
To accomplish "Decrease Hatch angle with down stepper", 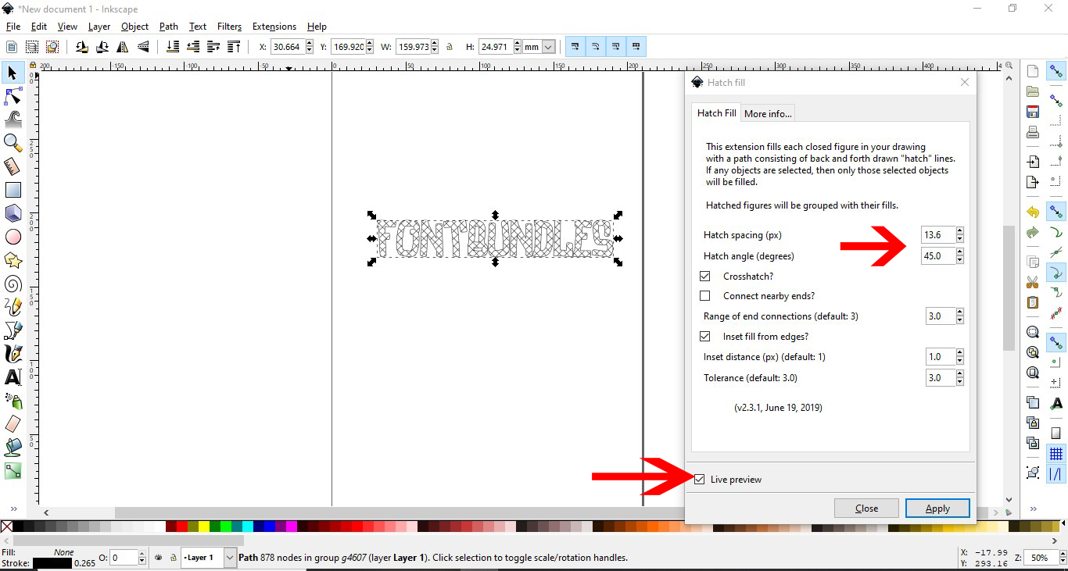I will click(x=960, y=259).
